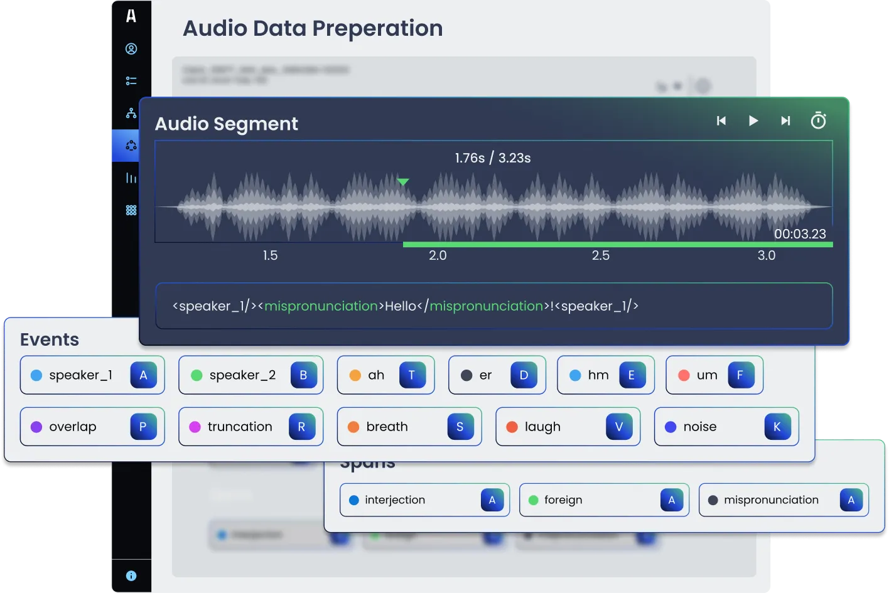Open the workflow hierarchy sidebar icon

tap(131, 113)
